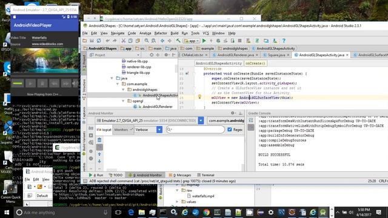Open the Terminal tool window button
Screen dimensions: 388x218
[x=206, y=175]
